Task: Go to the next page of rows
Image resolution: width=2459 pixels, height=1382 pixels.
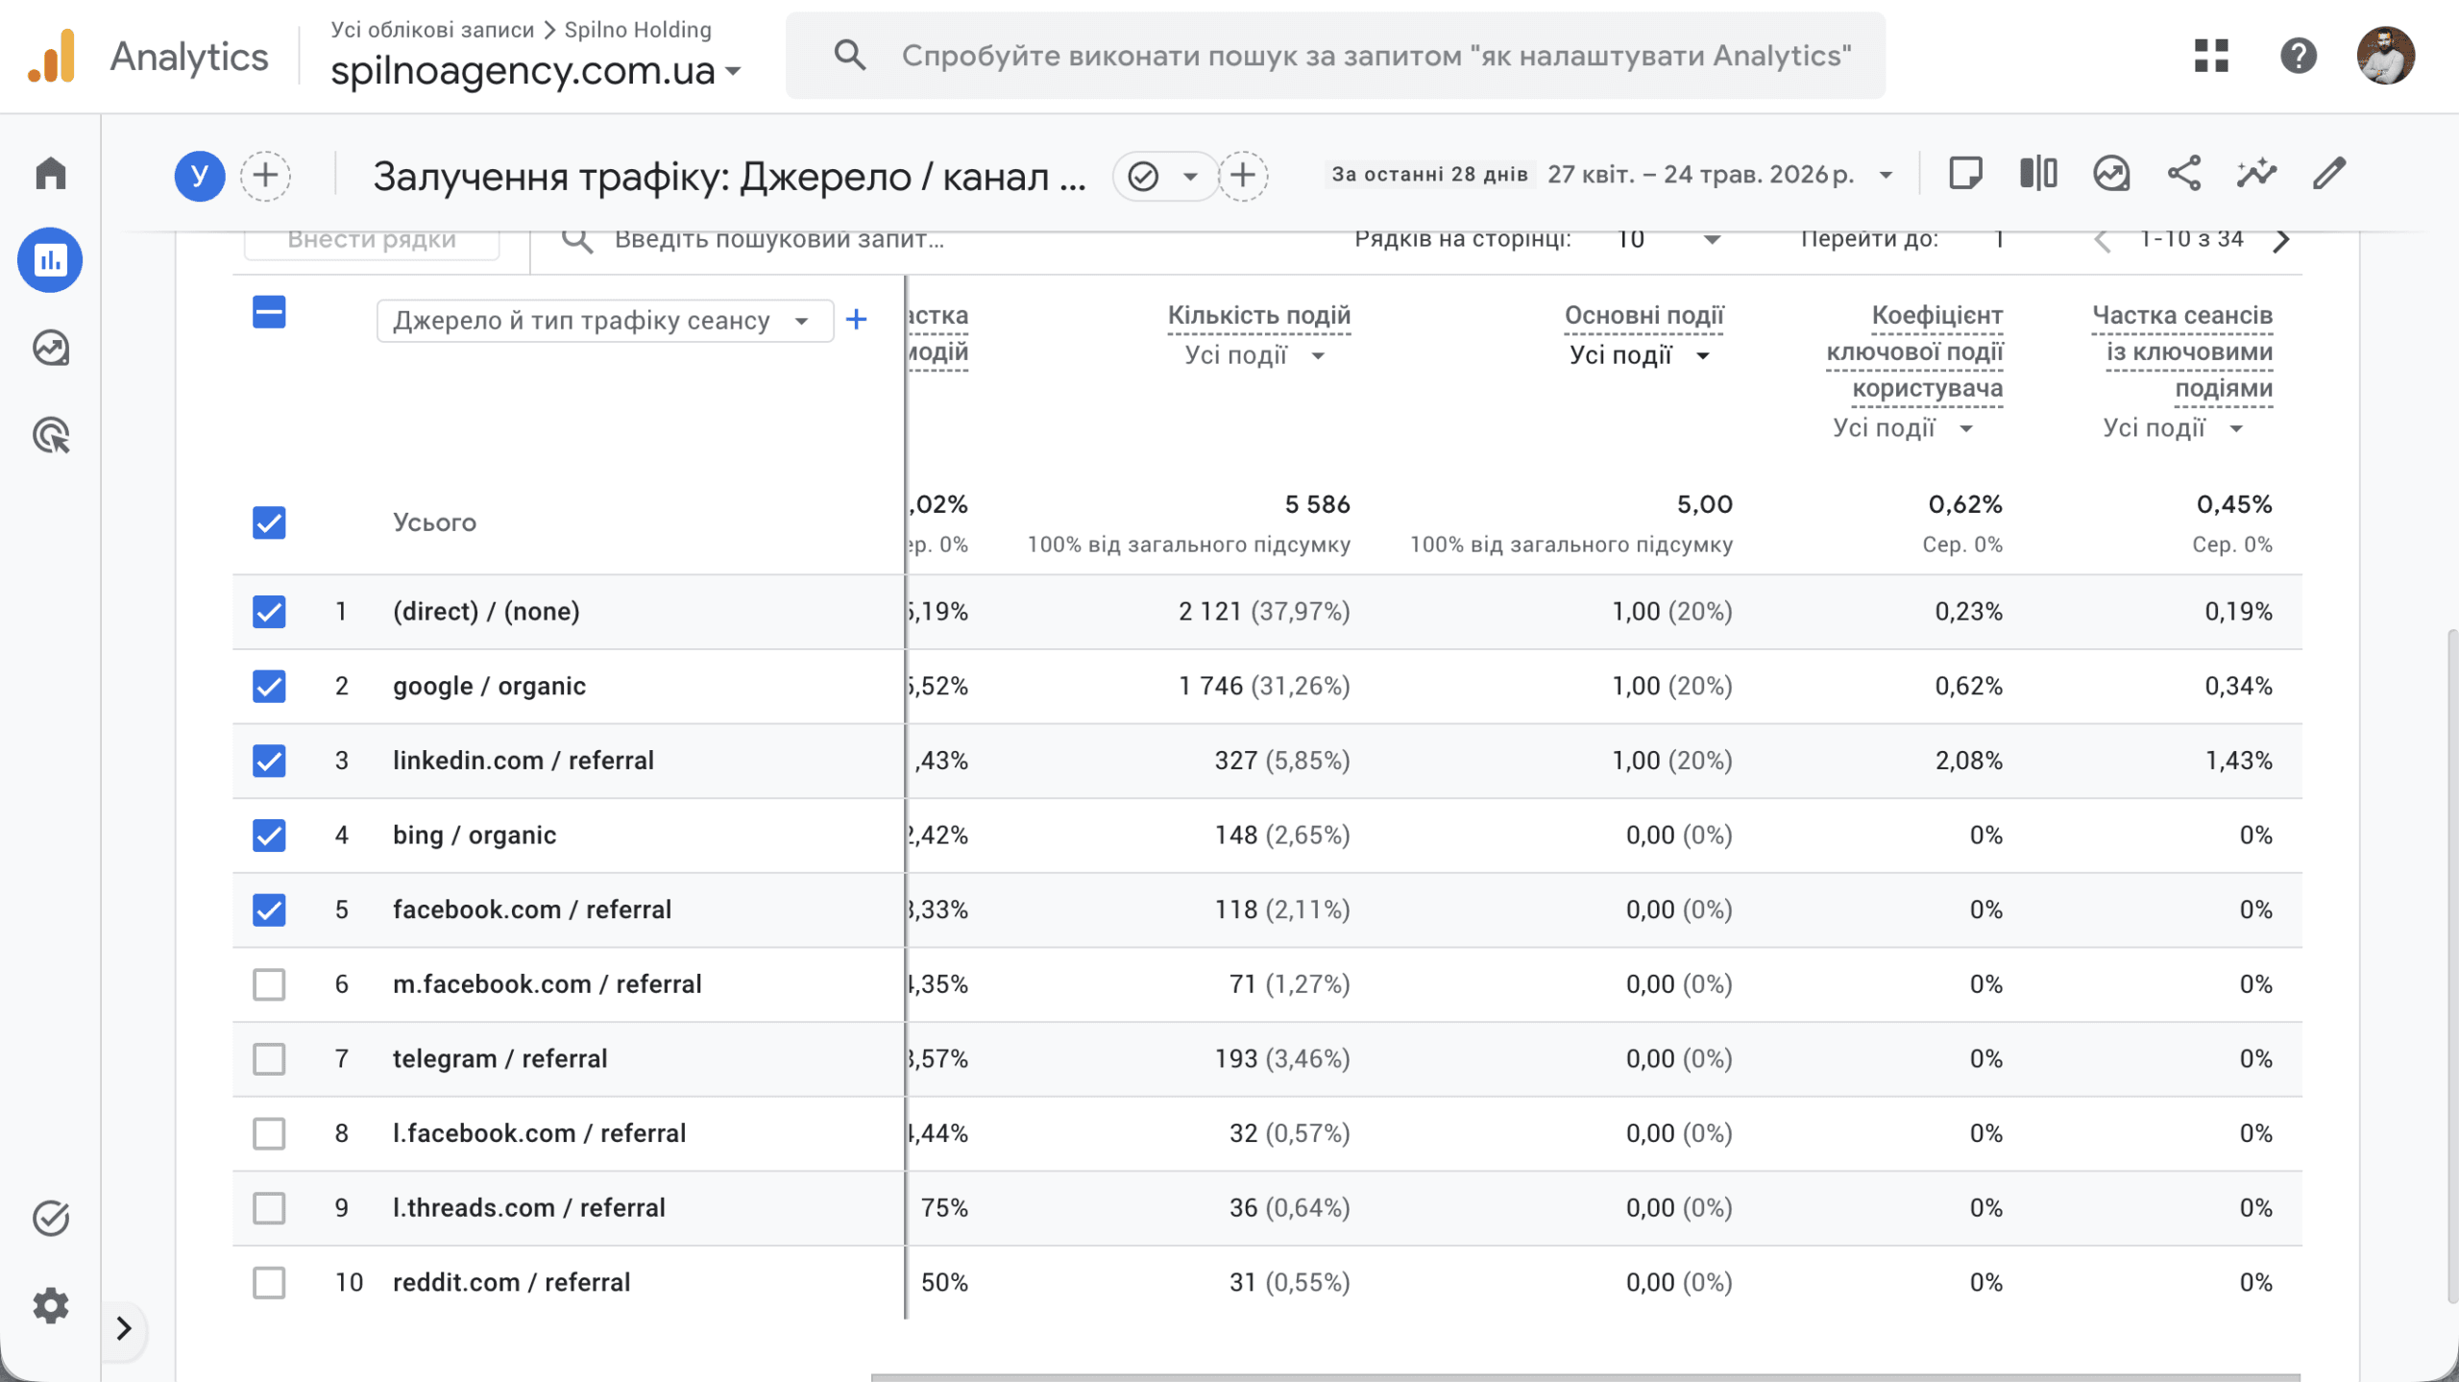Action: pos(2281,240)
